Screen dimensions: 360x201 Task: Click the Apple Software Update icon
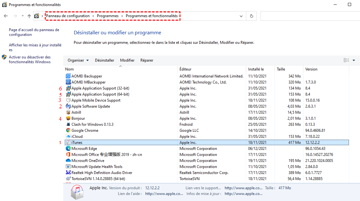click(68, 106)
